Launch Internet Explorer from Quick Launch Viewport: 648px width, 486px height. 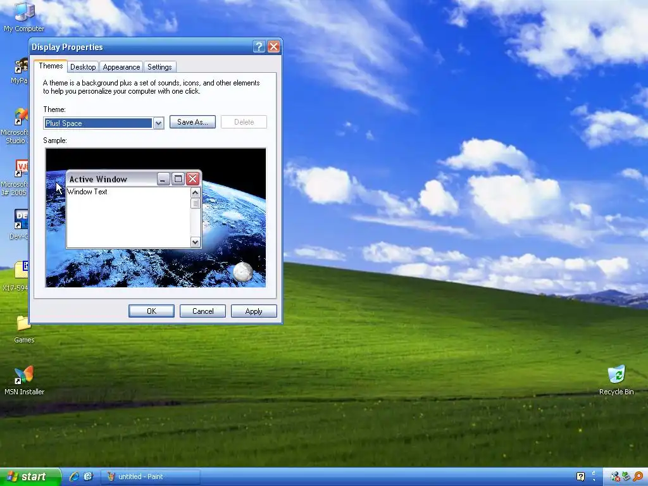(x=75, y=477)
